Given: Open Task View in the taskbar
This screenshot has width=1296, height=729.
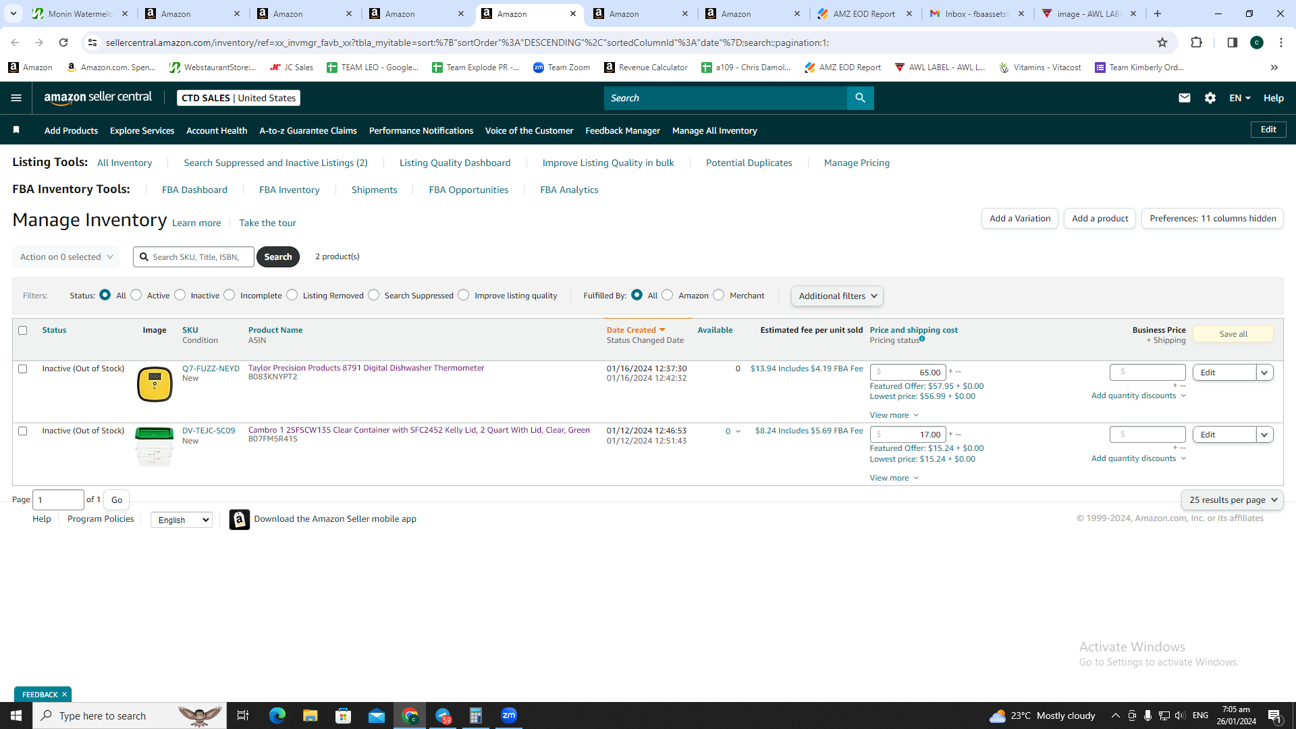Looking at the screenshot, I should pos(243,715).
